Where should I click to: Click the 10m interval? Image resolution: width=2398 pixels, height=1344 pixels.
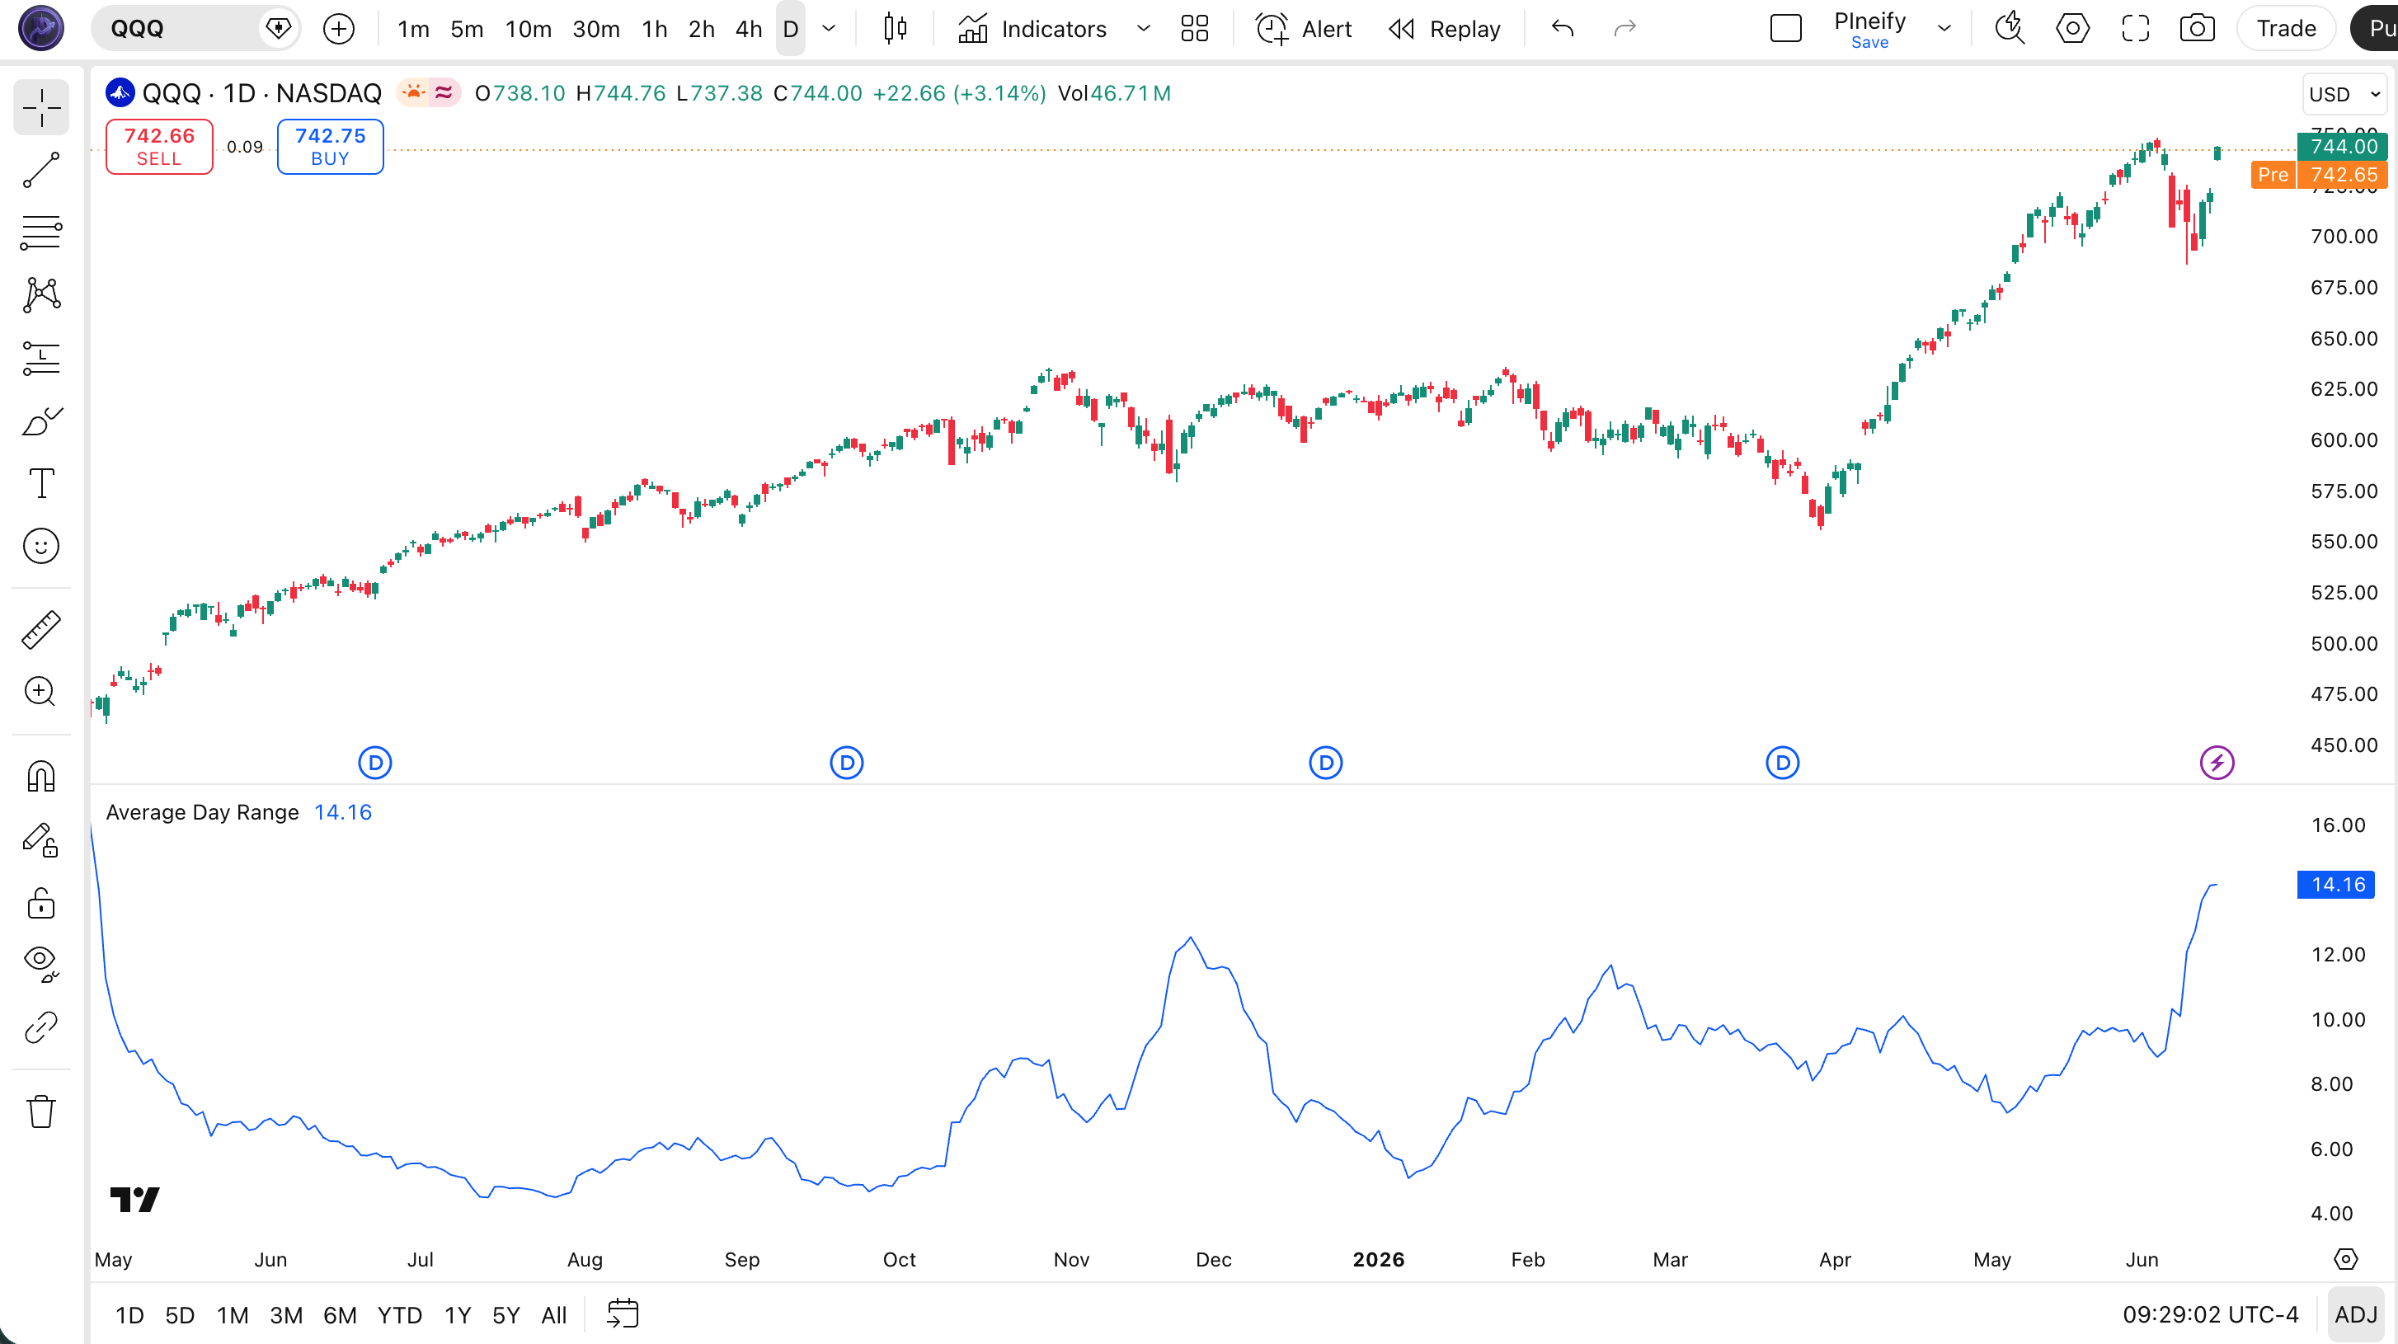coord(528,29)
